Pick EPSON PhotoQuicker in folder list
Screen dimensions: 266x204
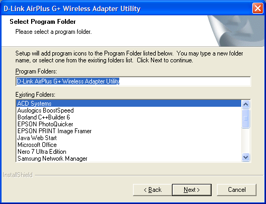tap(129, 124)
